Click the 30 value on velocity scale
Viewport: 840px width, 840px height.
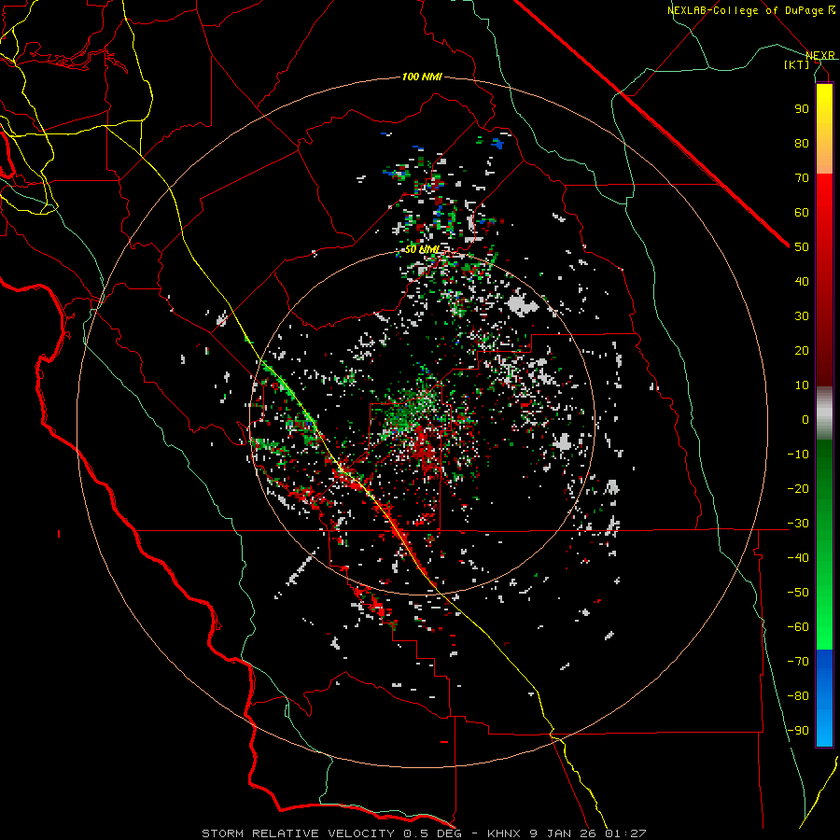[802, 316]
